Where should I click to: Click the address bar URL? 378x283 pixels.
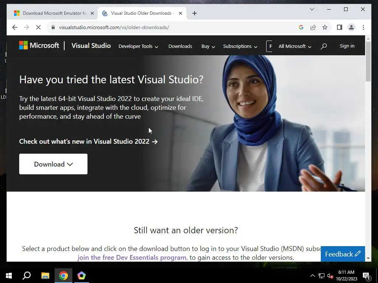(x=114, y=27)
